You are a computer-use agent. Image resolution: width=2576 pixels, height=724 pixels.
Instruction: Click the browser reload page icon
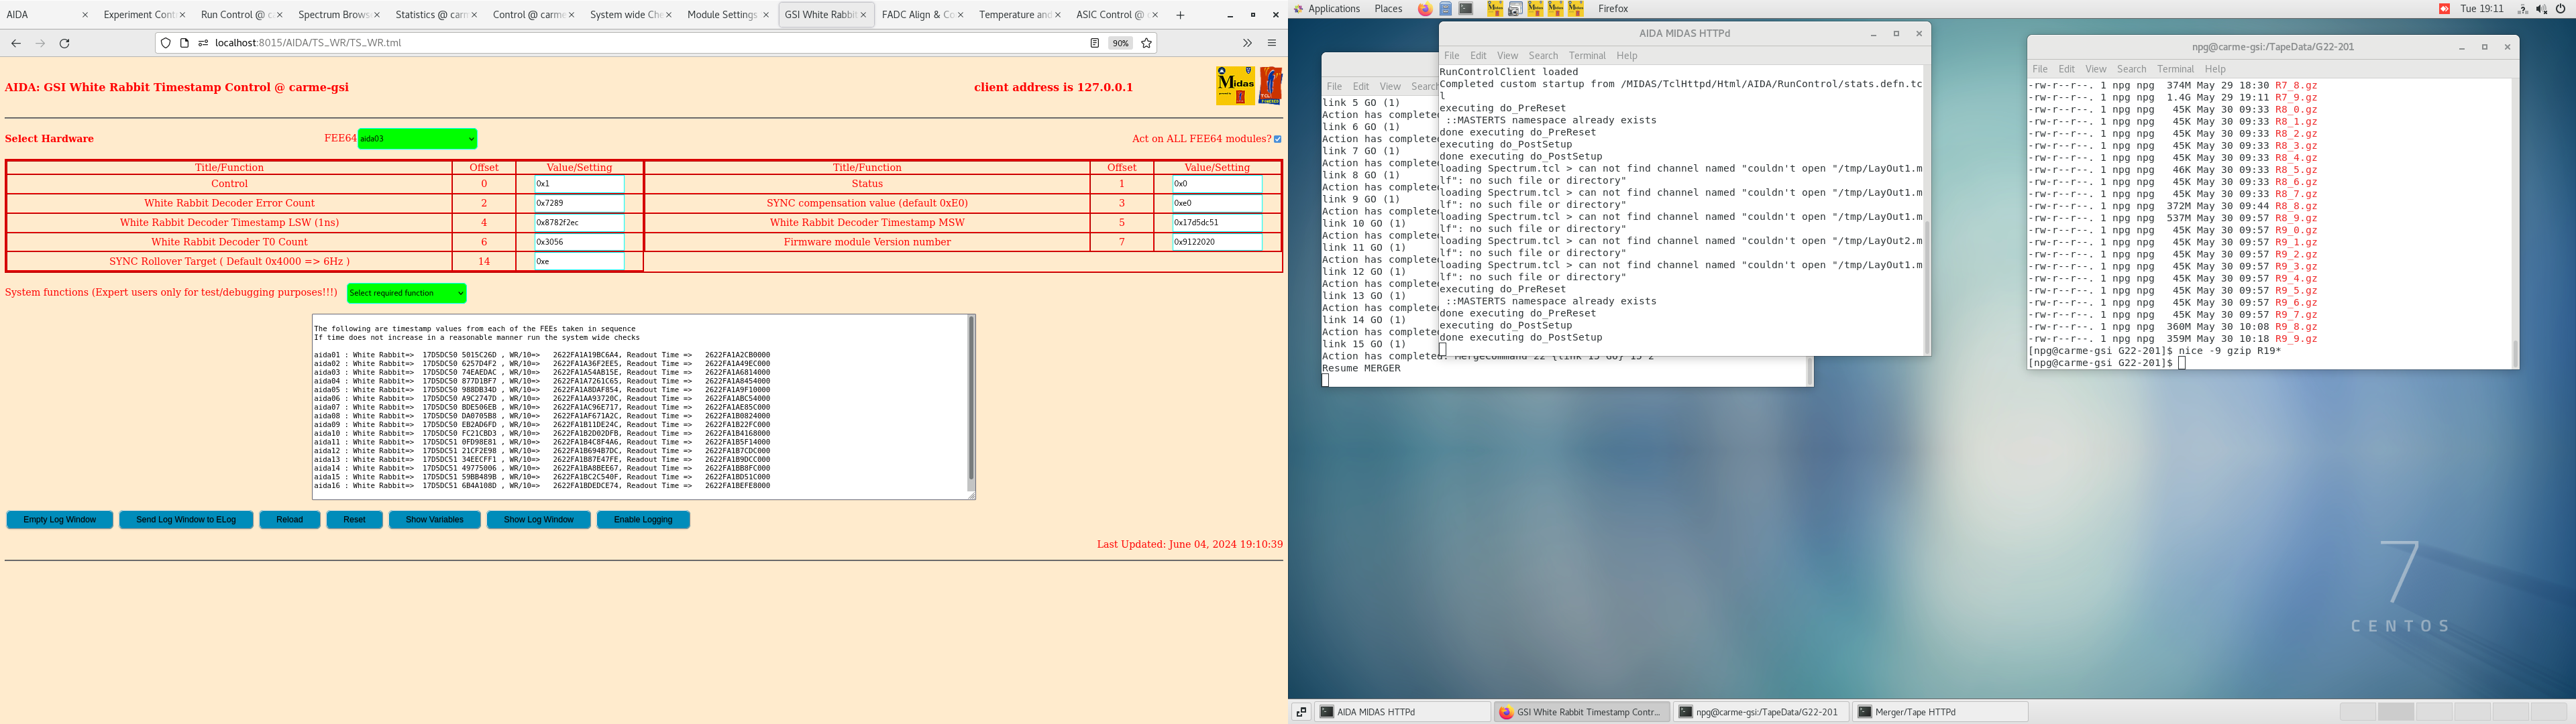(x=65, y=43)
